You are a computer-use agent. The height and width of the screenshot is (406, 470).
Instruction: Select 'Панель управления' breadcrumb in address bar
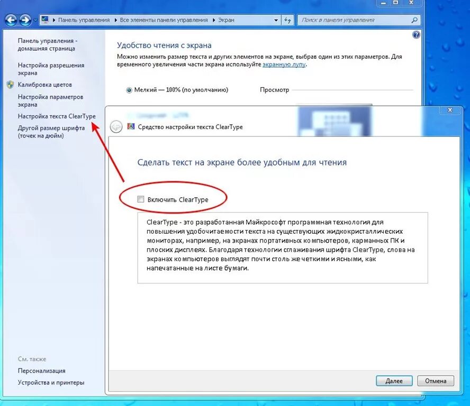click(x=84, y=20)
